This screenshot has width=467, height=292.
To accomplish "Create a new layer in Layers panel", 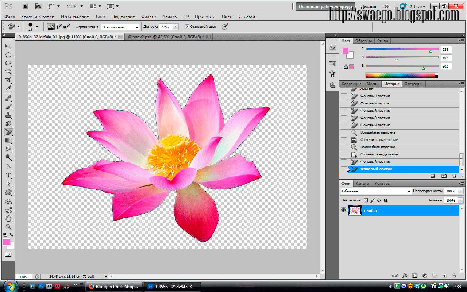I will tap(444, 276).
